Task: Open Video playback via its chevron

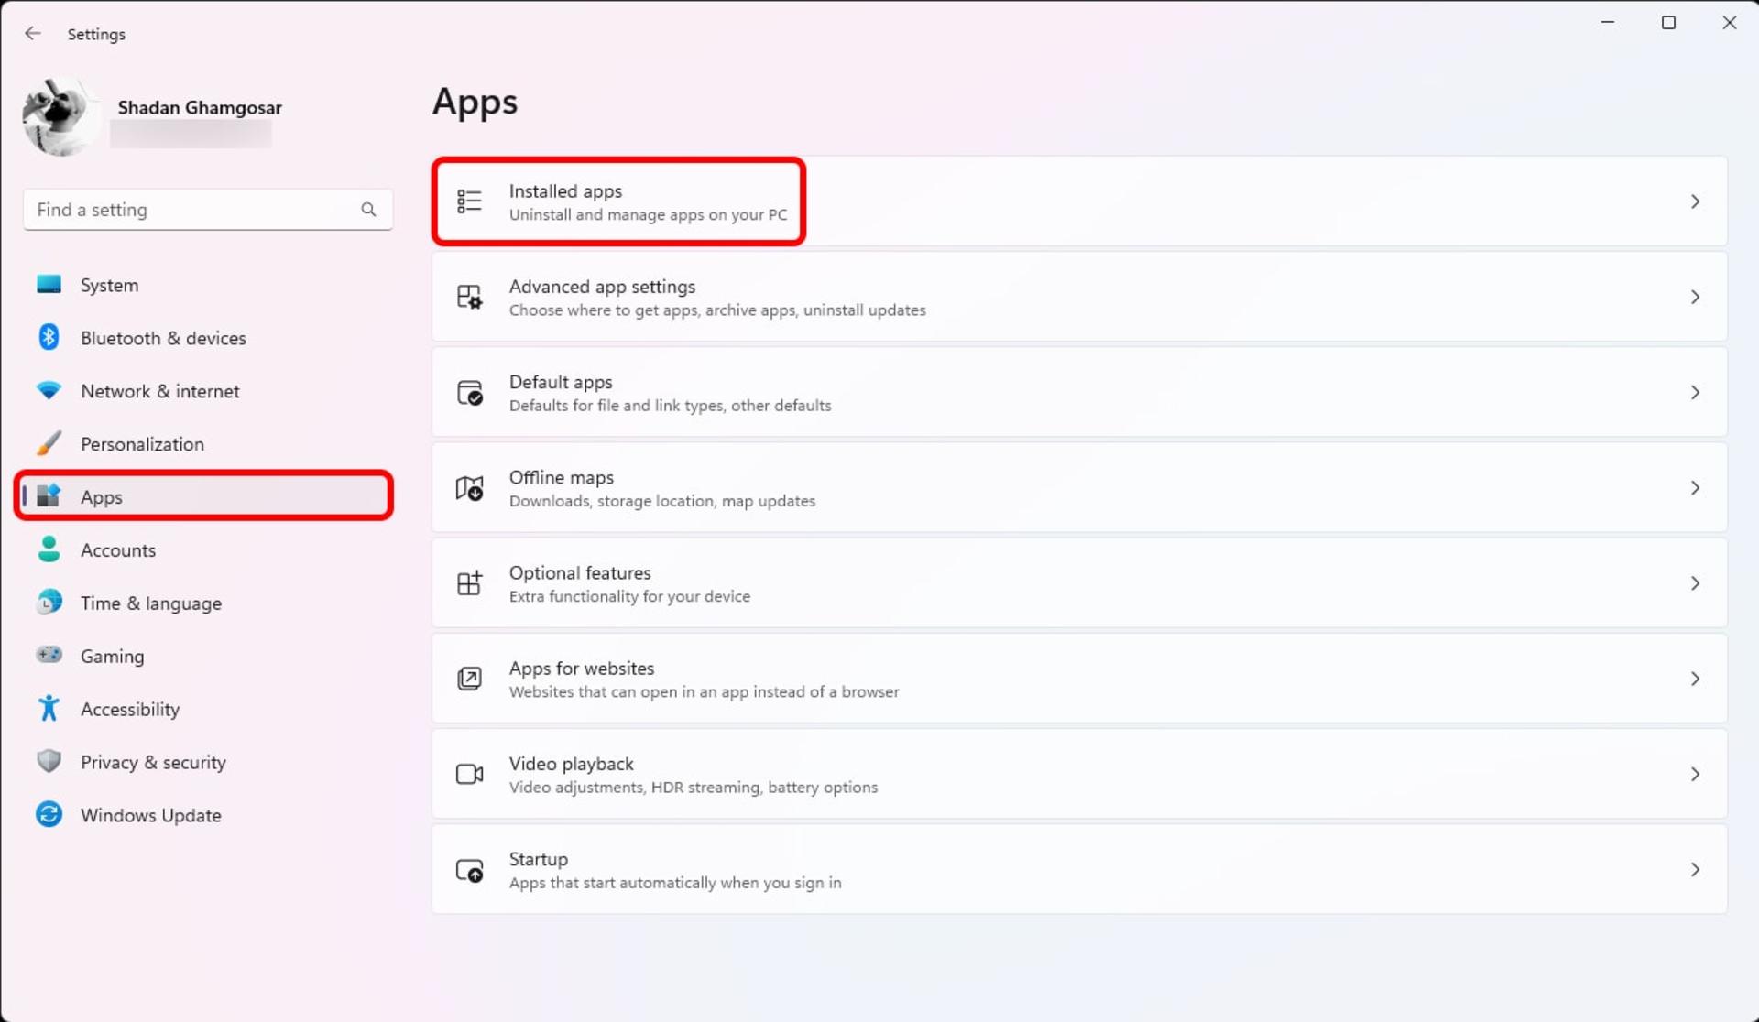Action: click(1695, 774)
